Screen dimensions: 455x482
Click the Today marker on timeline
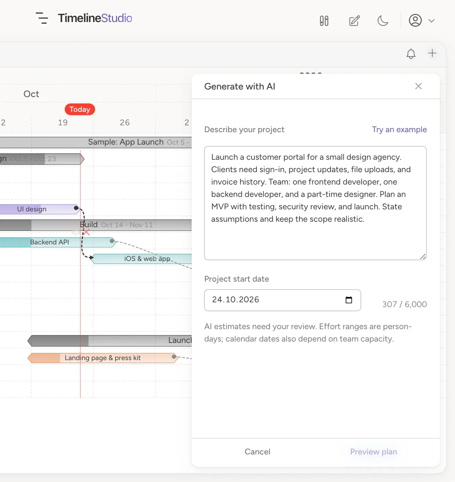pos(80,109)
